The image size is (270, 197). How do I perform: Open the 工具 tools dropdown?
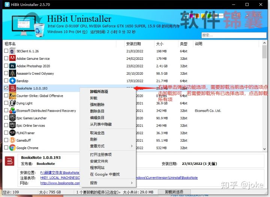(240, 15)
